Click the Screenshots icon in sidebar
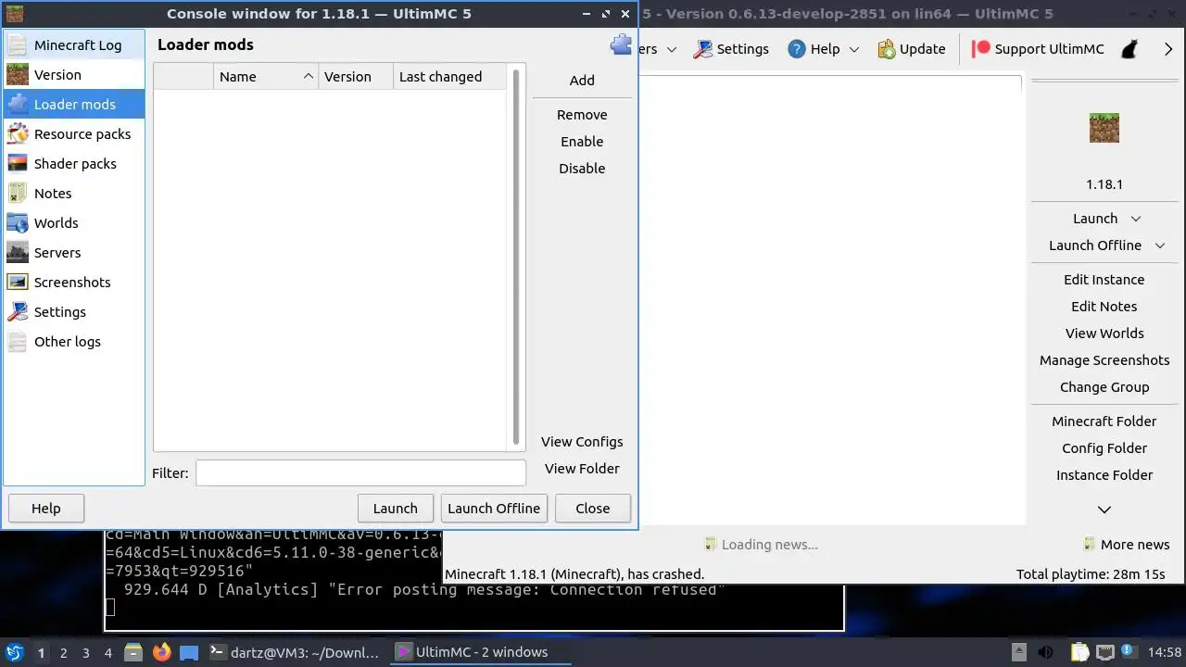Image resolution: width=1186 pixels, height=667 pixels. click(x=18, y=282)
